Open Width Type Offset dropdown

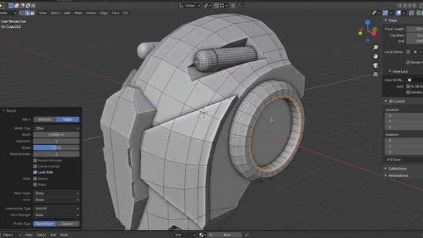coord(56,128)
